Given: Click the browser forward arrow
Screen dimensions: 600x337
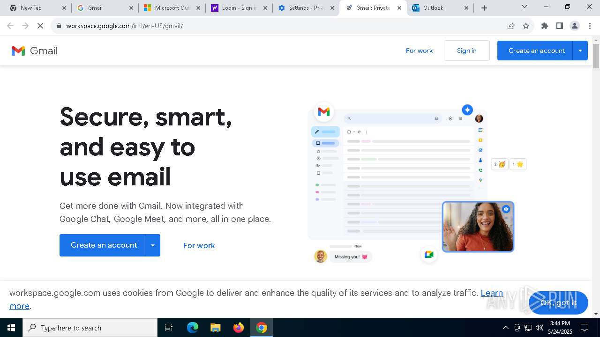Looking at the screenshot, I should point(25,26).
